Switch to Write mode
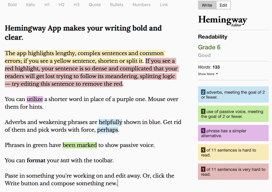Screen dimensions: 272x192 [x=207, y=5]
